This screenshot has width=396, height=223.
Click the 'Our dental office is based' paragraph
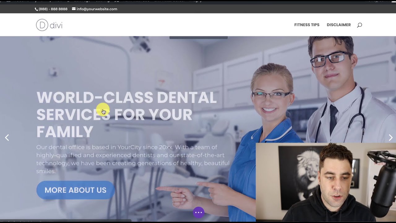(x=133, y=159)
